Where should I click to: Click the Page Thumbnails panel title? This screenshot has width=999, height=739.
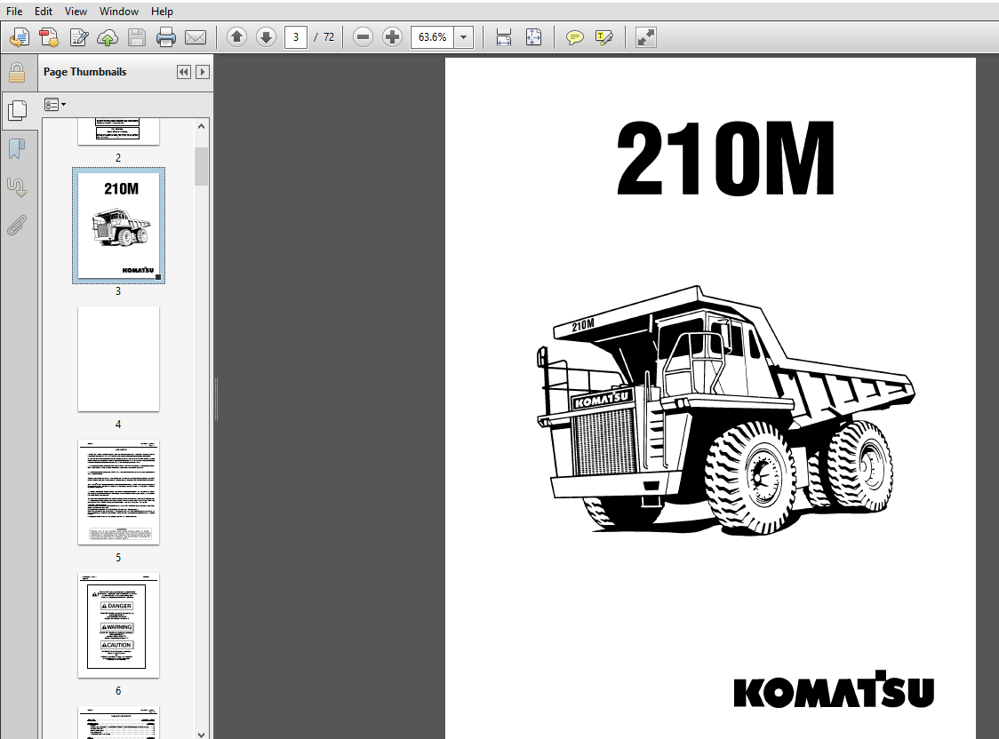tap(84, 72)
